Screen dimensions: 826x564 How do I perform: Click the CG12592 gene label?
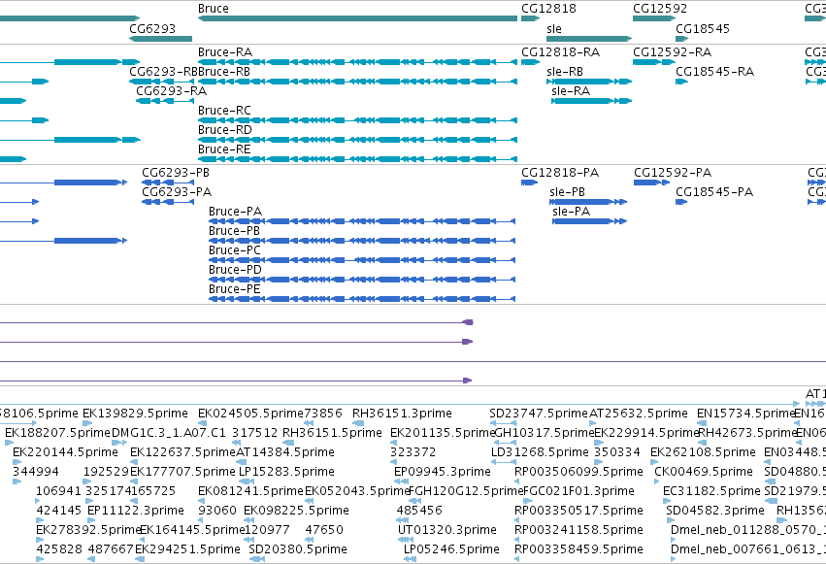point(660,9)
